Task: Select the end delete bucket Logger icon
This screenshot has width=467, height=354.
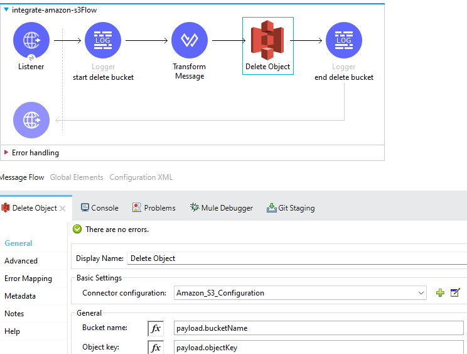Action: point(343,40)
